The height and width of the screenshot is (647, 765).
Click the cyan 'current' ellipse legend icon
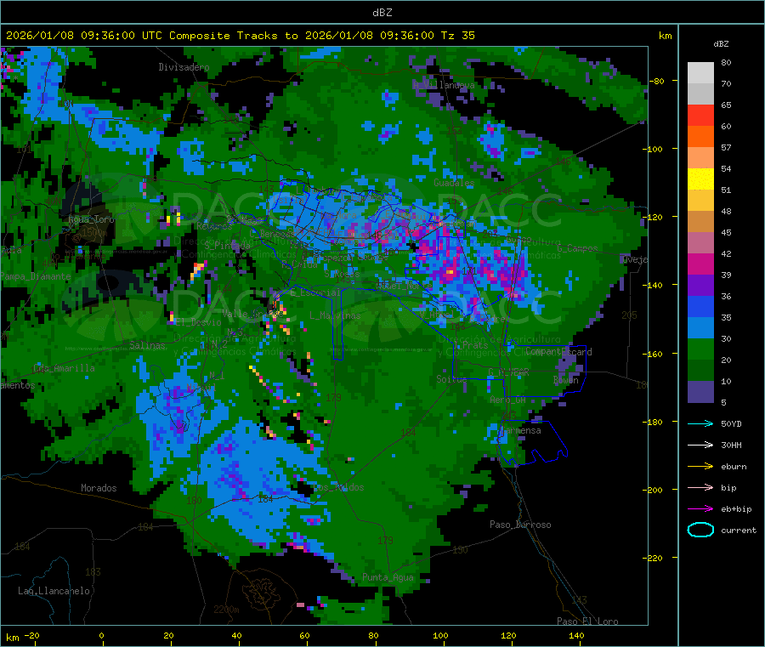[x=700, y=530]
